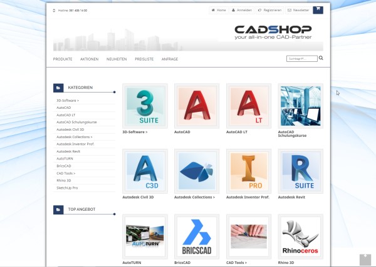Open the AutoCAD product thumbnail
Screen dimensions: 376x267
click(197, 106)
